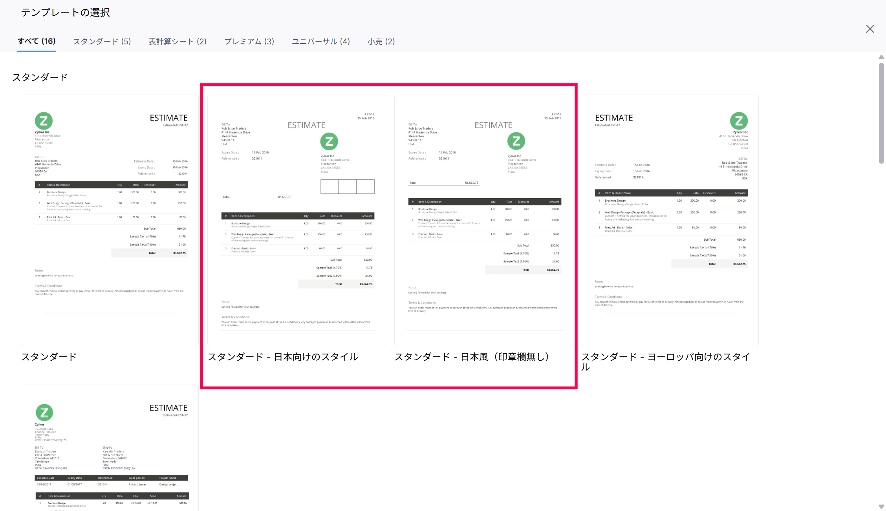Image resolution: width=886 pixels, height=511 pixels.
Task: Open the スタンダード (5) tab
Action: [102, 42]
